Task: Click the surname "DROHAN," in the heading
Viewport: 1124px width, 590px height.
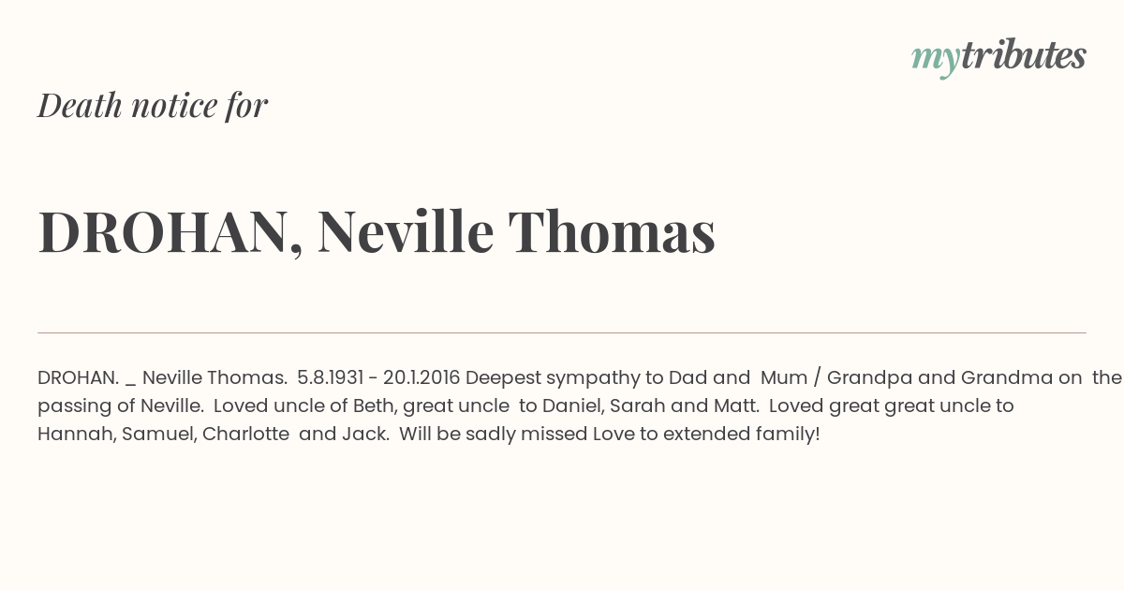Action: pos(170,233)
